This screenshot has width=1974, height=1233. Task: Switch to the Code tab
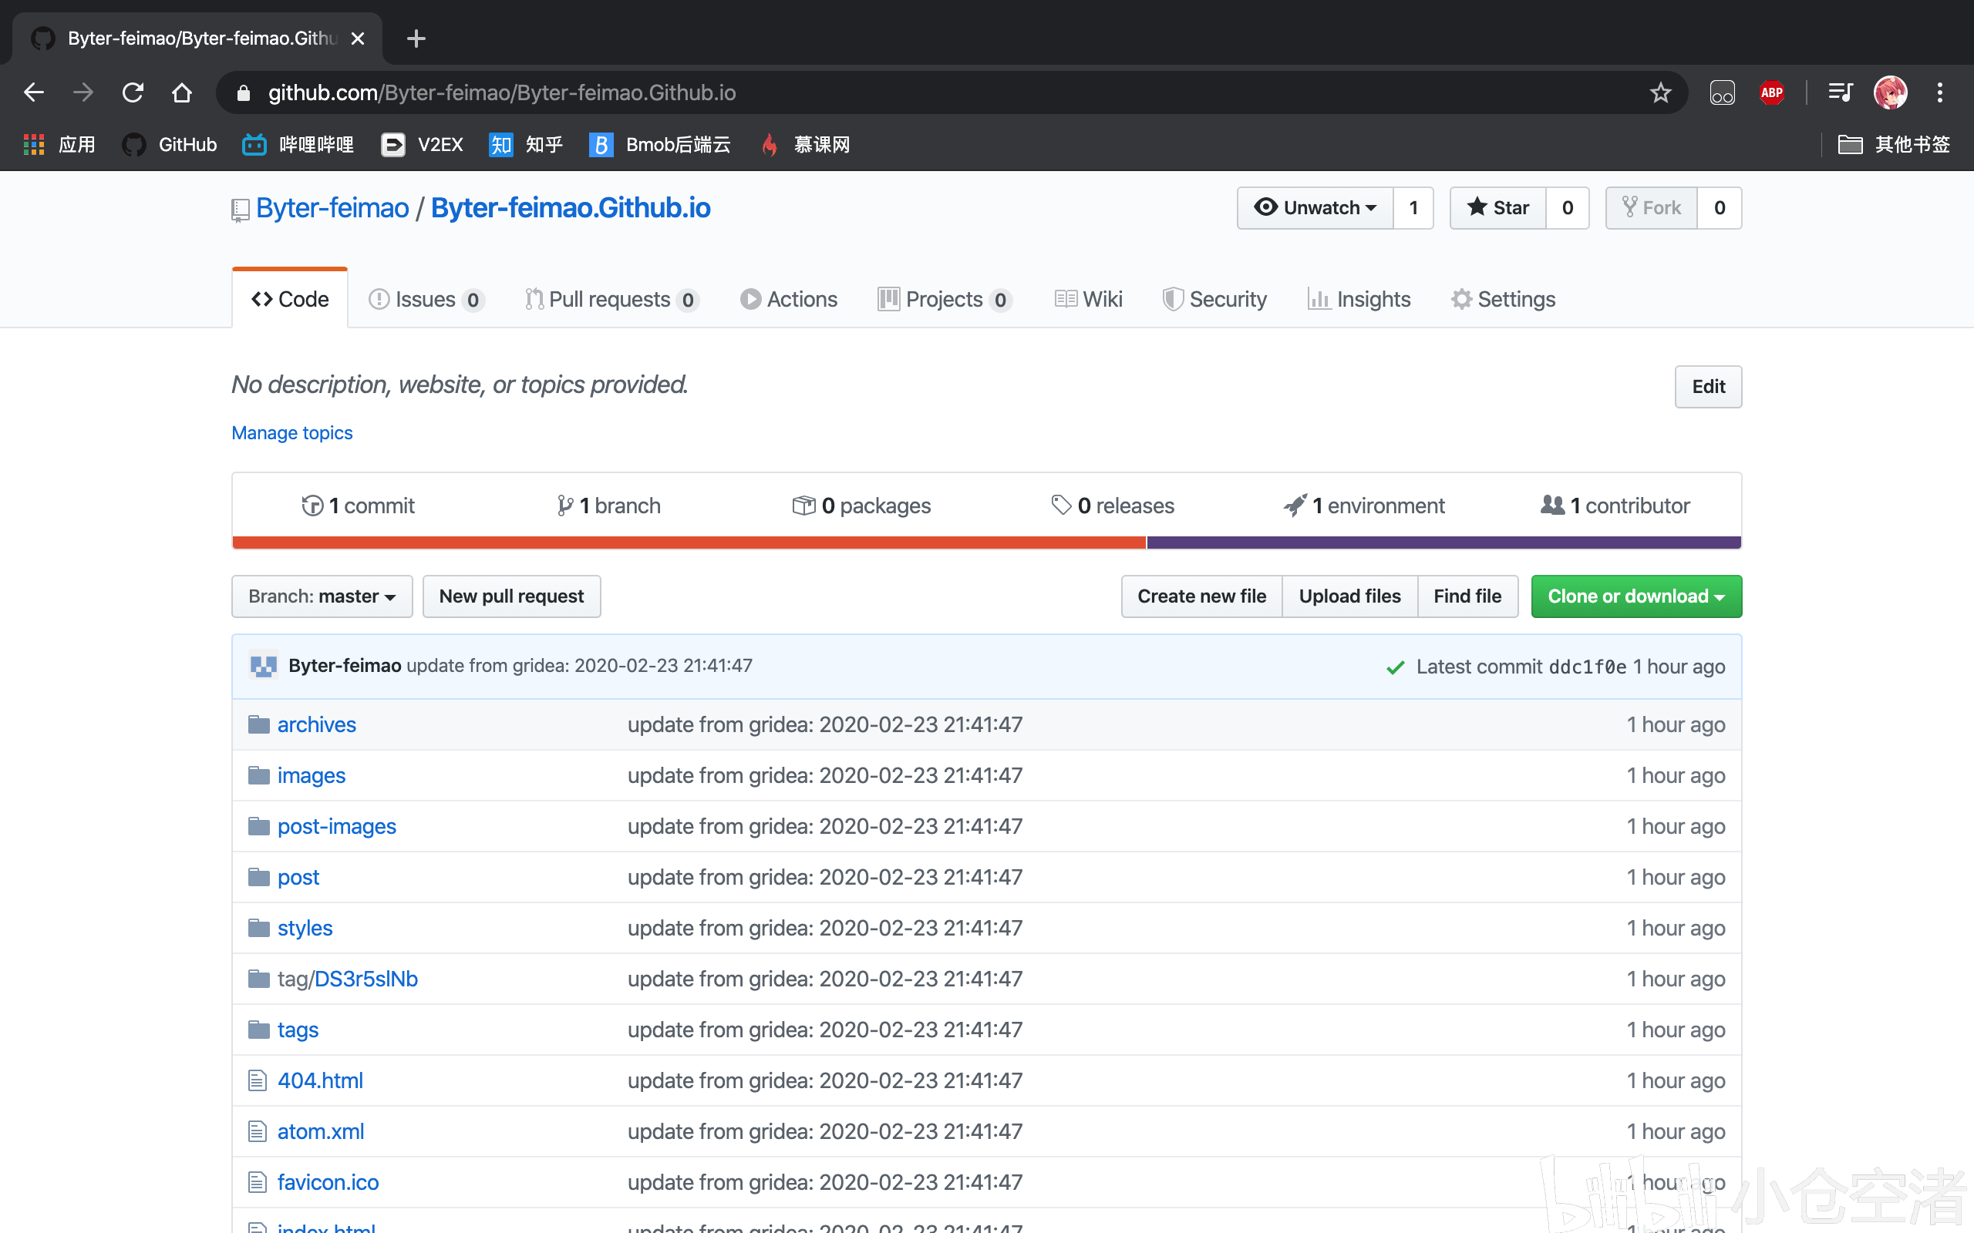coord(291,299)
